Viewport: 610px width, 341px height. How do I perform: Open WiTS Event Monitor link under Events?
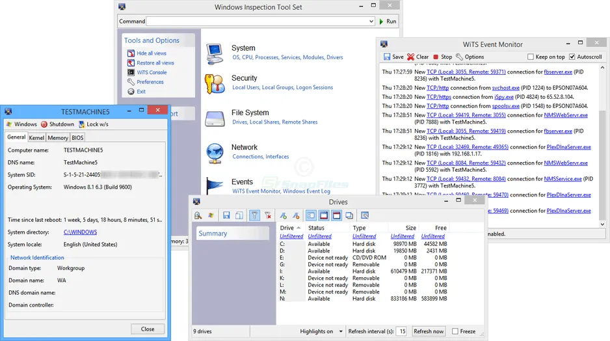click(256, 191)
